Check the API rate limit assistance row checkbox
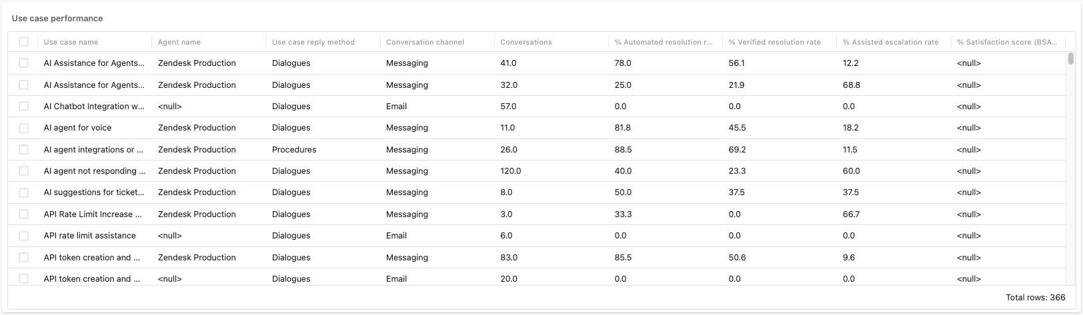1083x315 pixels. click(x=23, y=236)
